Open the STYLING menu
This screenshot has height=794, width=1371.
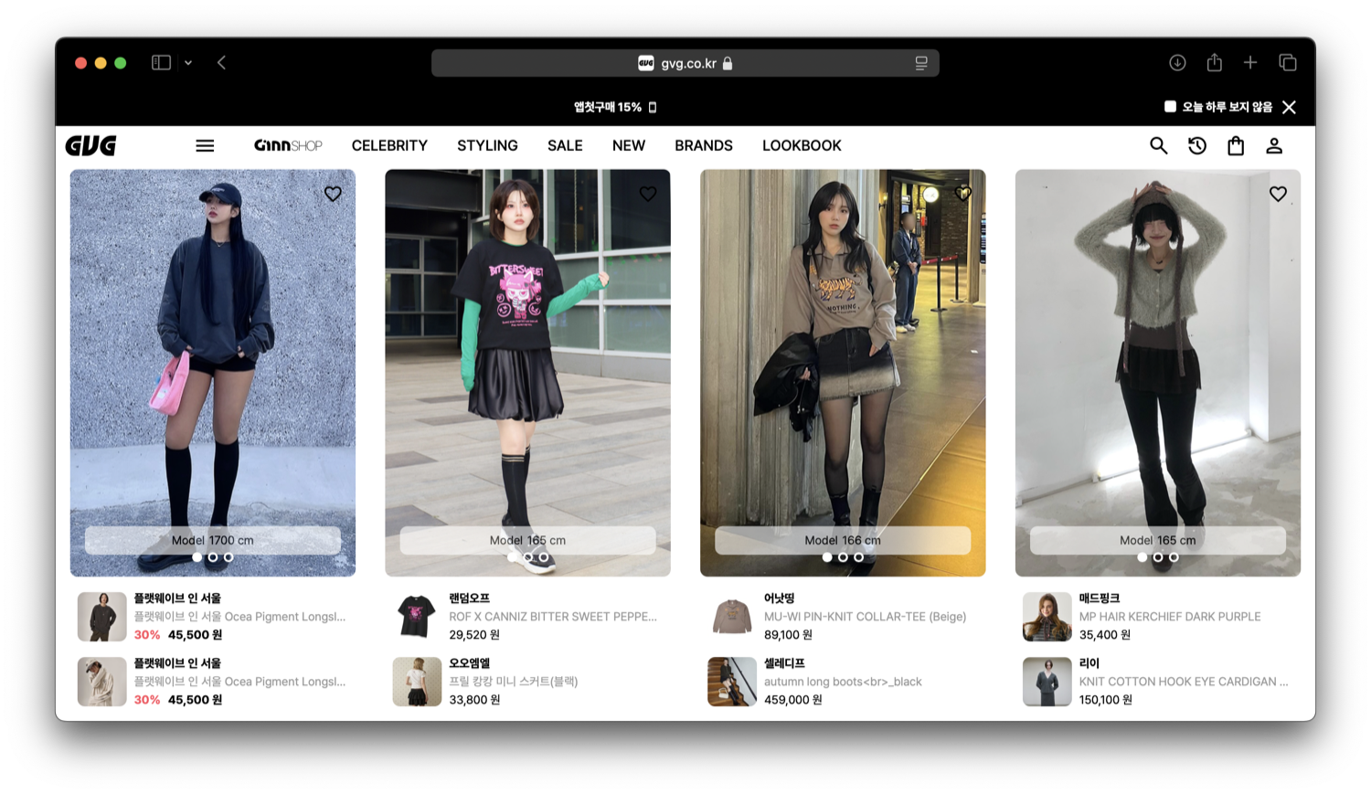coord(487,146)
